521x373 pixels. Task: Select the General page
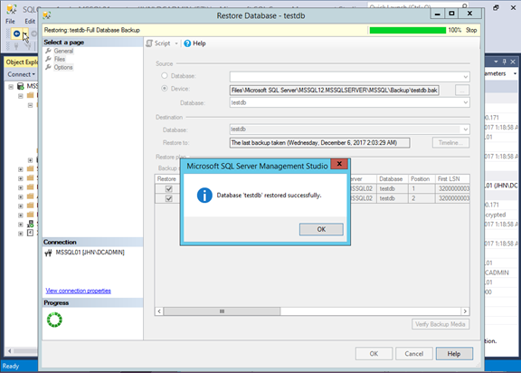[x=63, y=51]
